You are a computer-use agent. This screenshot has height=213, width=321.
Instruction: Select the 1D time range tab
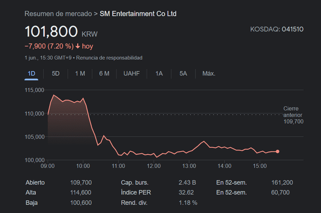pos(31,74)
